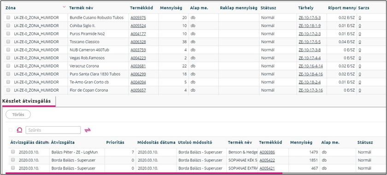387x175 pixels.
Task: Sort by the Raklap mennyiség column header
Action: click(239, 8)
